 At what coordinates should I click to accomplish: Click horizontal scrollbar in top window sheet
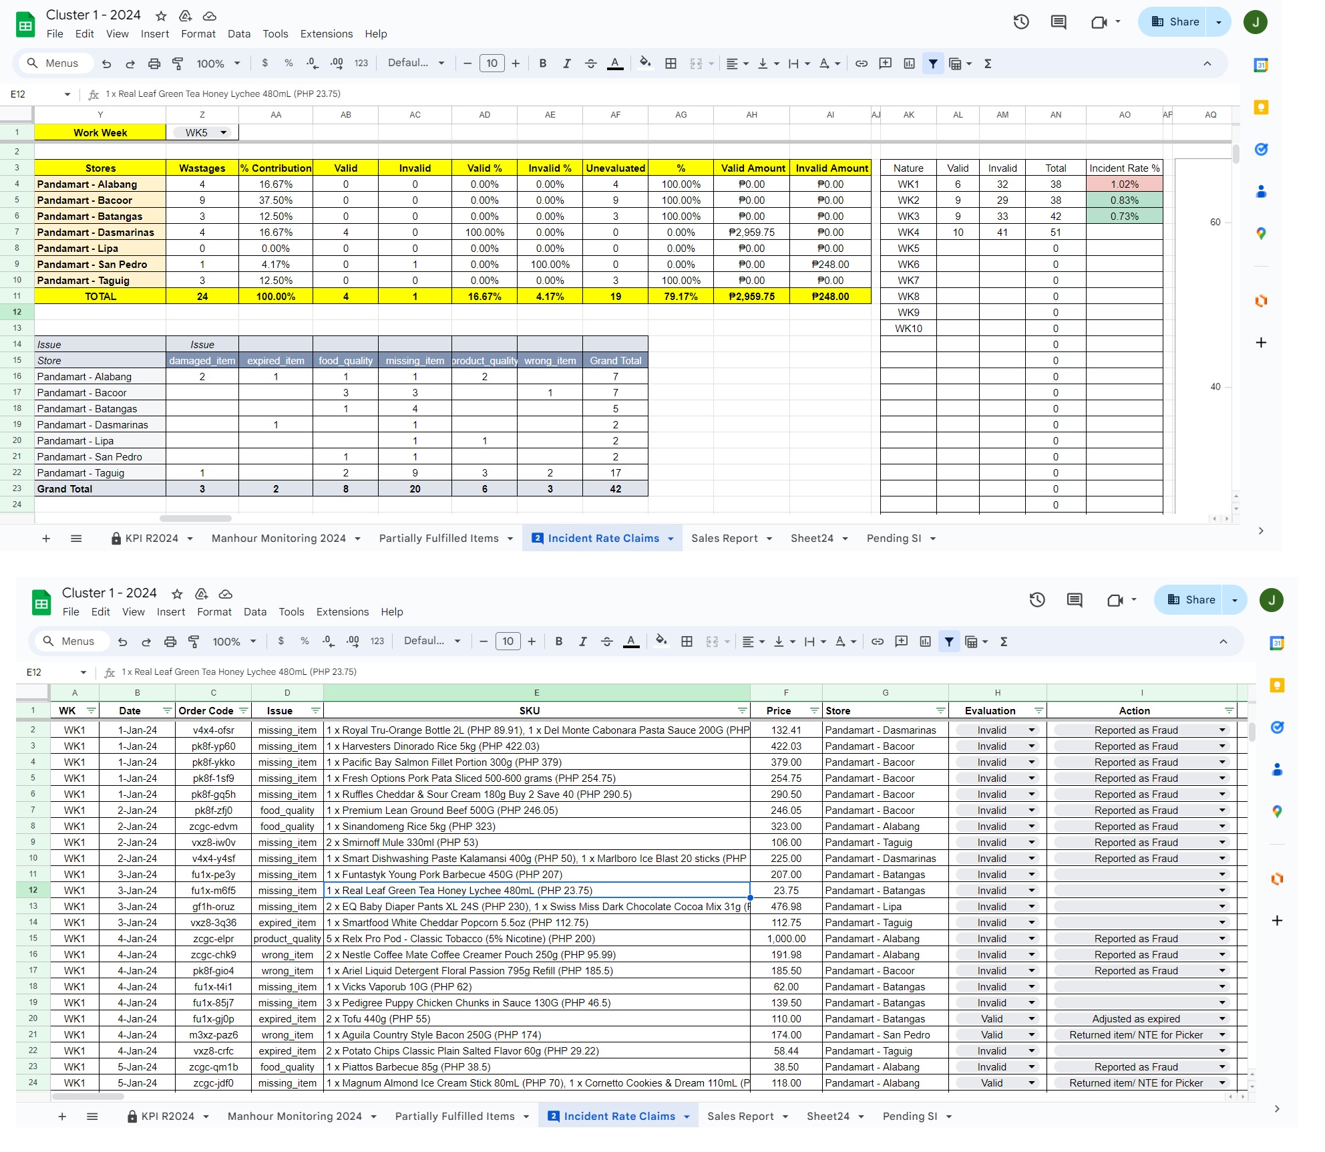pos(196,518)
